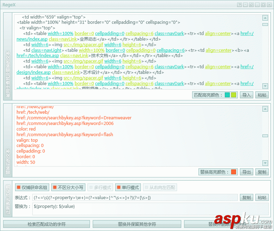Click highlighted match 'news/index.asp' in source
Image resolution: width=274 pixels, height=231 pixels.
(x=32, y=39)
